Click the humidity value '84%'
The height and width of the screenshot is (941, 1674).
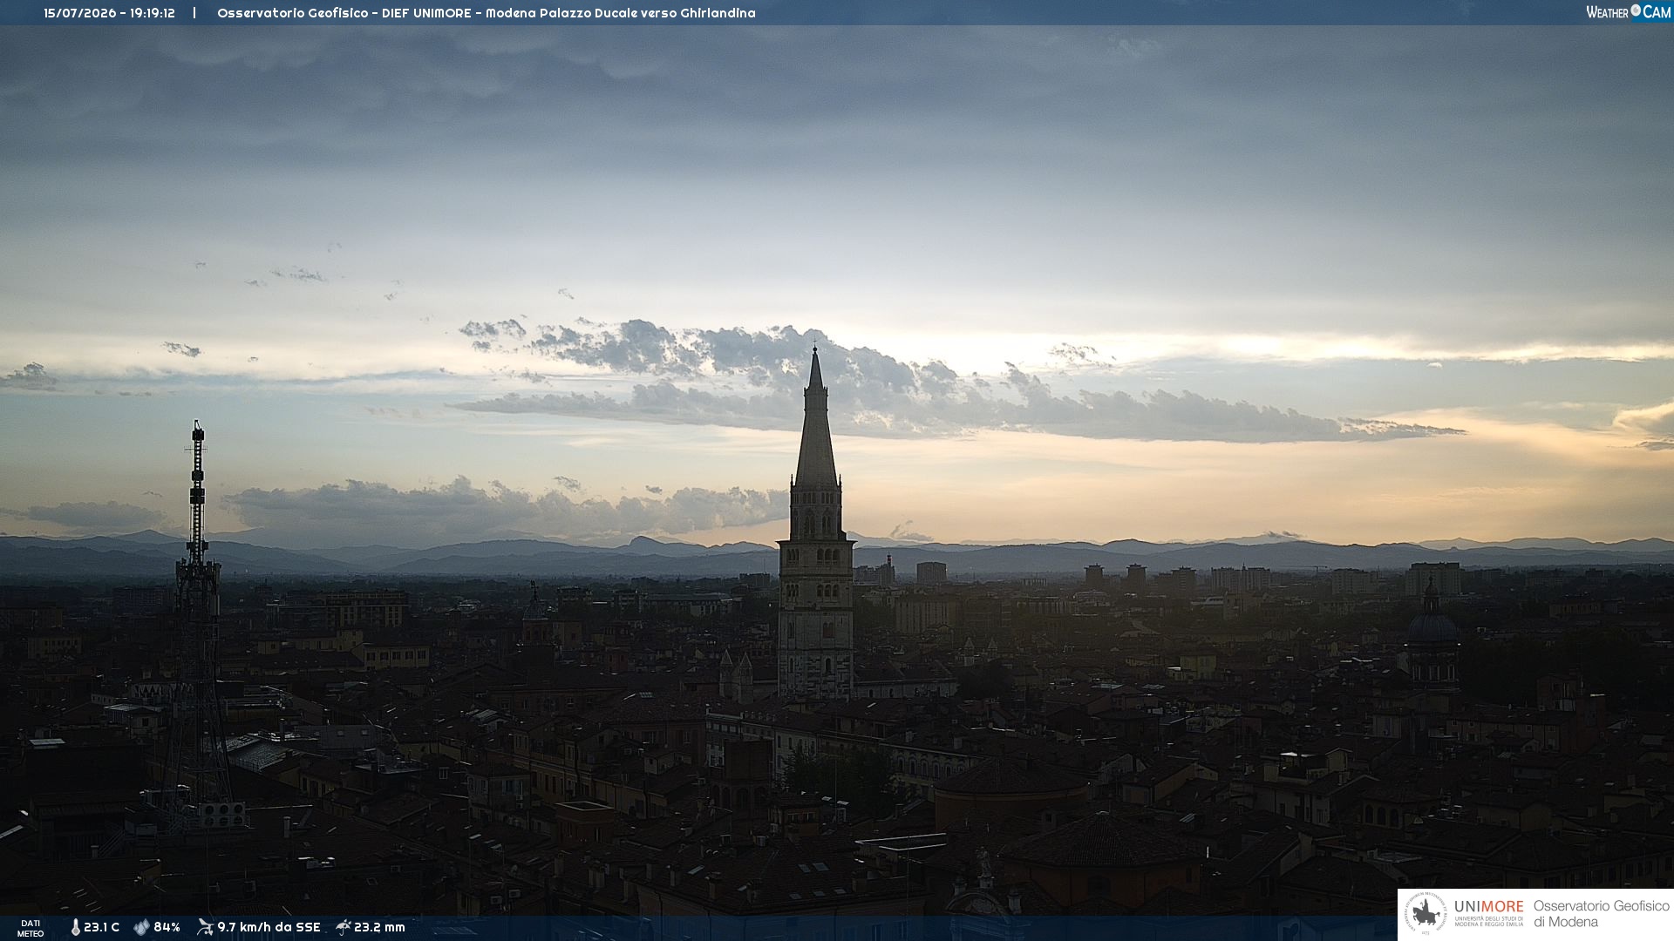(x=167, y=927)
